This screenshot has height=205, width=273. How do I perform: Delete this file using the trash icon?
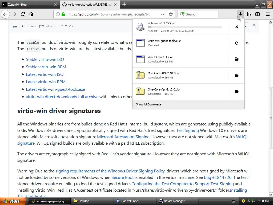[x=254, y=26]
